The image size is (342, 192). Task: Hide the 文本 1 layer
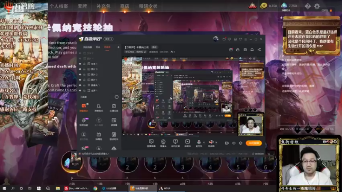[80, 64]
